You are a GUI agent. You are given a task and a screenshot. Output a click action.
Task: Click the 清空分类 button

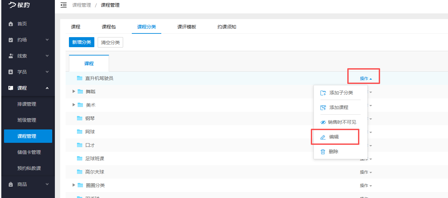coord(110,42)
